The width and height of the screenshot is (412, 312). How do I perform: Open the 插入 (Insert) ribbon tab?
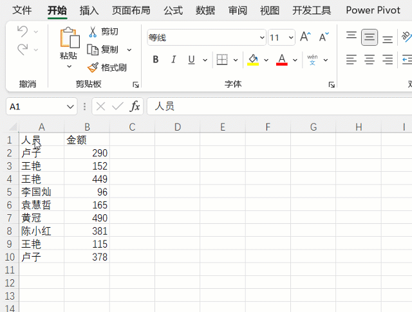coord(89,10)
